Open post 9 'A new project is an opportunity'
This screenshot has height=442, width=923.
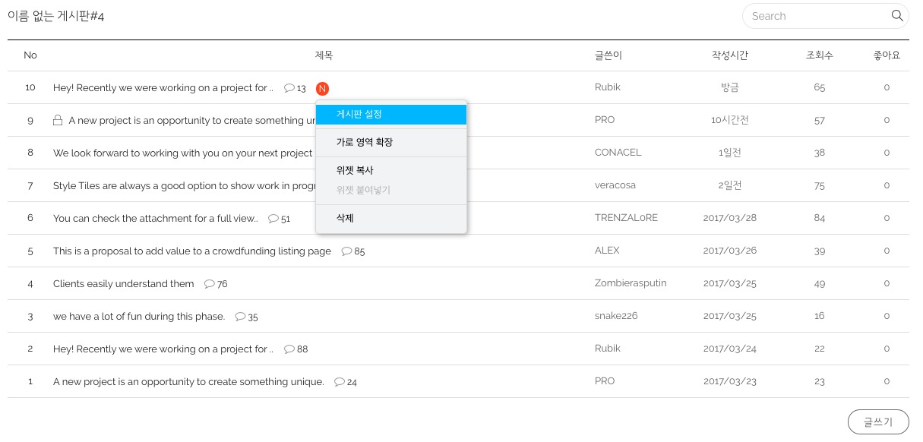(192, 121)
